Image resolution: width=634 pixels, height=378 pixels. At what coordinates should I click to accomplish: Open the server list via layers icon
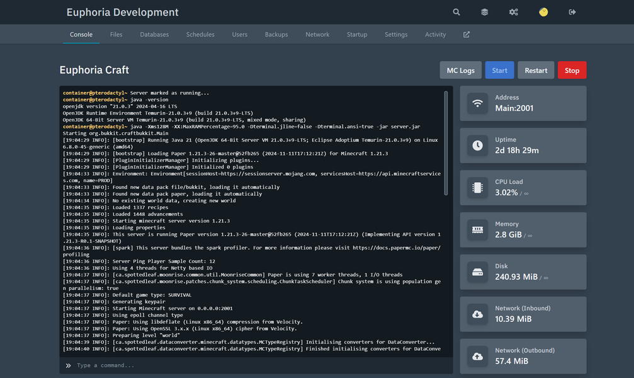click(484, 12)
